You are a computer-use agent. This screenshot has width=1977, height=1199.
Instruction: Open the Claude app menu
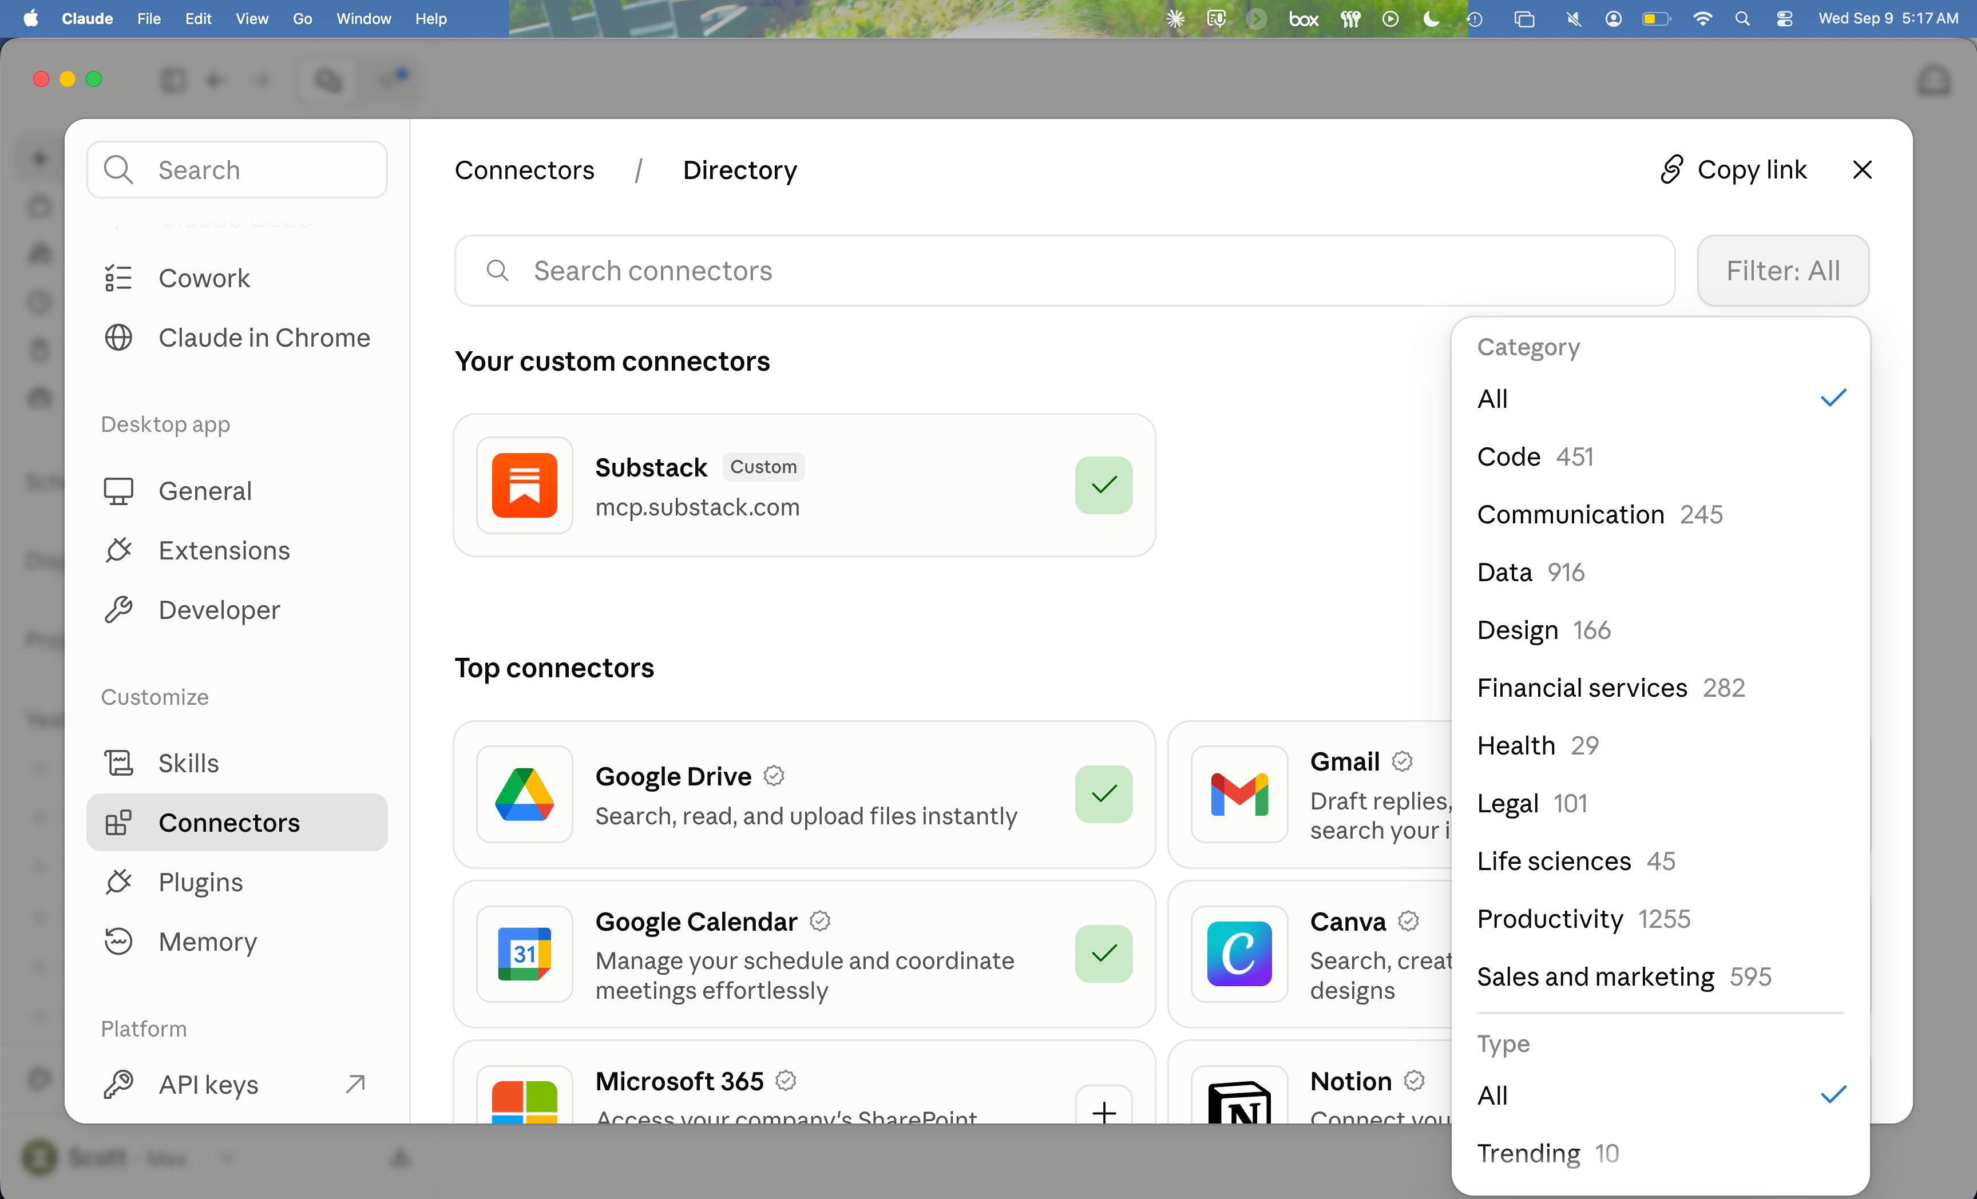88,18
